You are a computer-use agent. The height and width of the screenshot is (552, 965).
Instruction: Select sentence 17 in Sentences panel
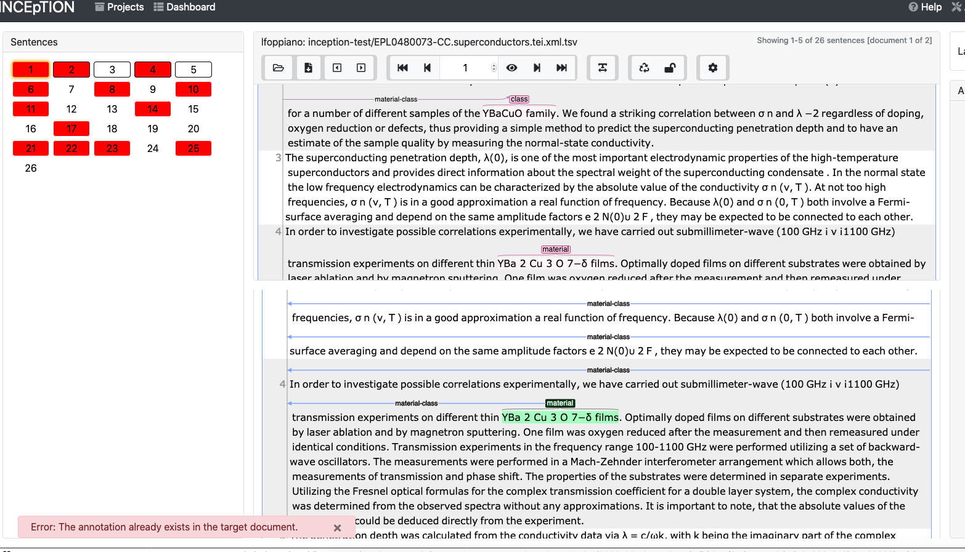71,129
